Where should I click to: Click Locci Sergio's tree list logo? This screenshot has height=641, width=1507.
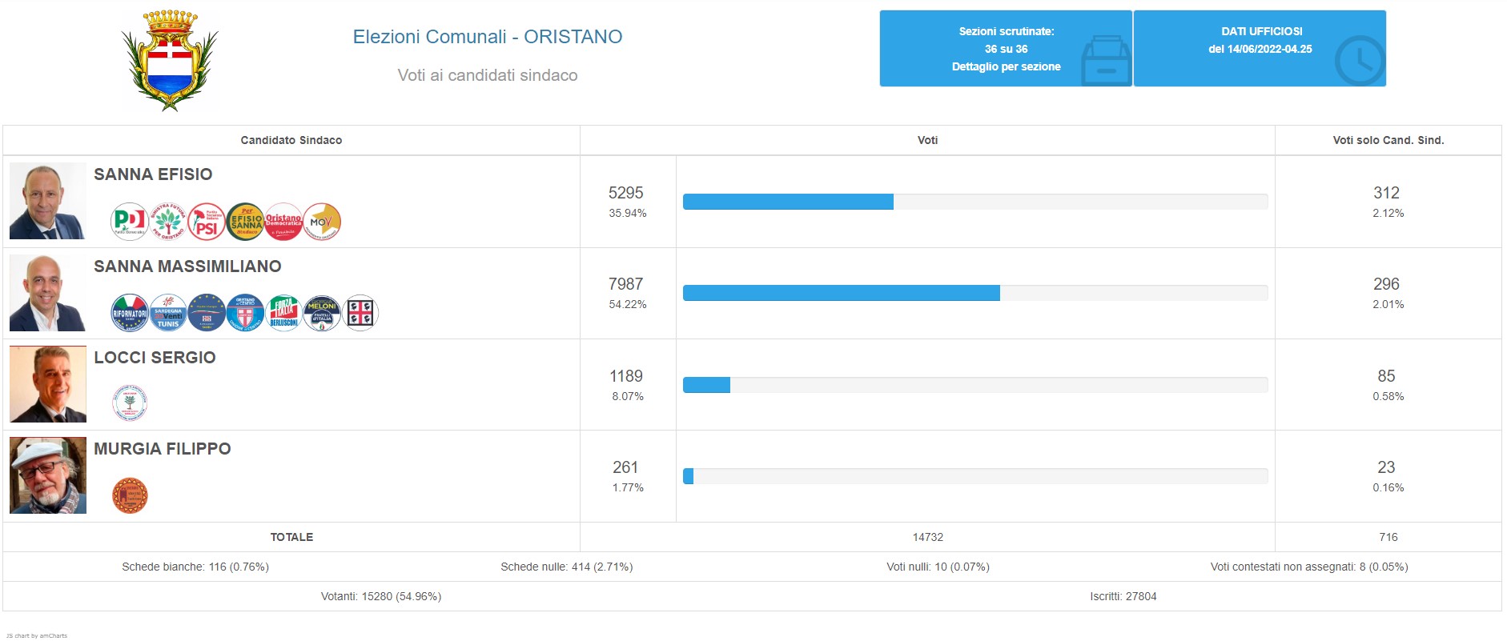[130, 404]
